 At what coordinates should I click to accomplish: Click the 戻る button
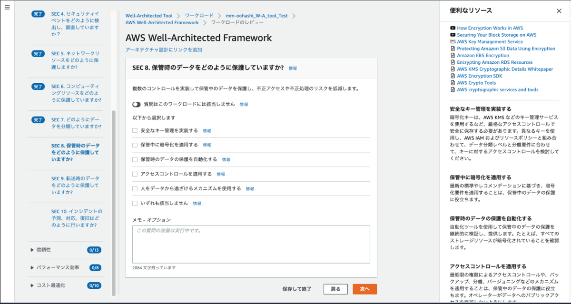[335, 289]
